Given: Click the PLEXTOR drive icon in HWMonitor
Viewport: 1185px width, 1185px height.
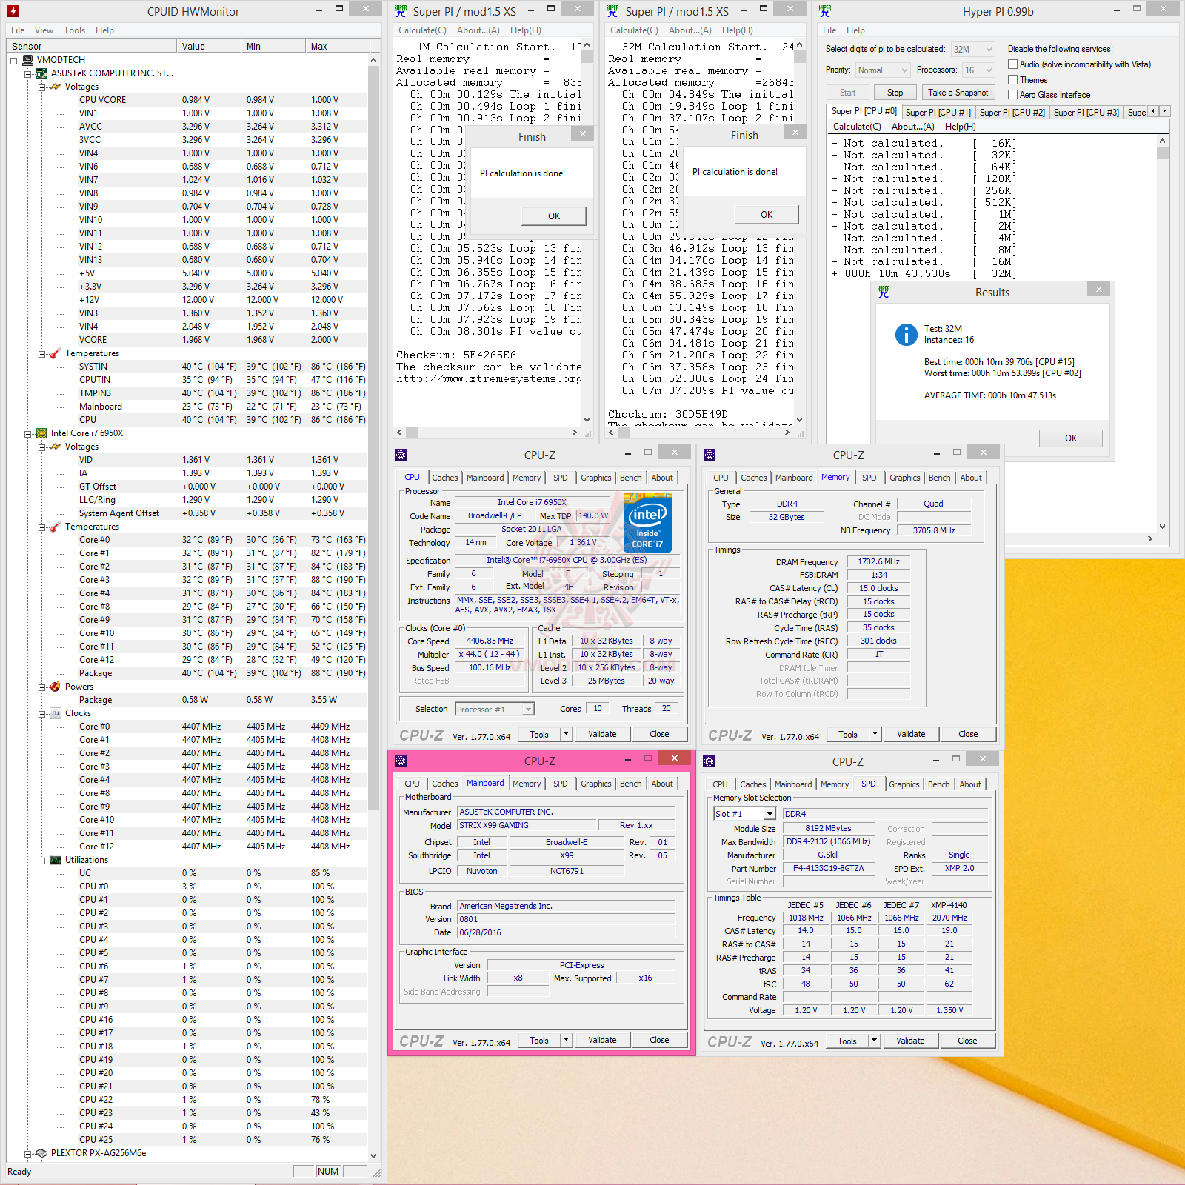Looking at the screenshot, I should pos(42,1153).
